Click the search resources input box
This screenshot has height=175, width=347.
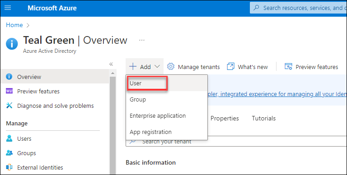pyautogui.click(x=298, y=8)
